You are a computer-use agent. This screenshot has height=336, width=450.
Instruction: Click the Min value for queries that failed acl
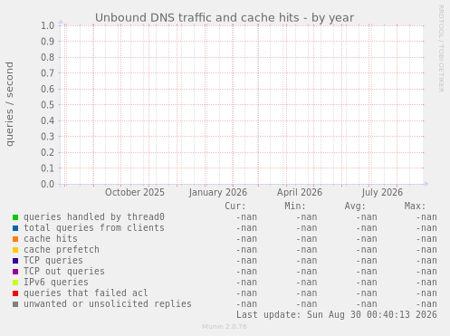(307, 293)
